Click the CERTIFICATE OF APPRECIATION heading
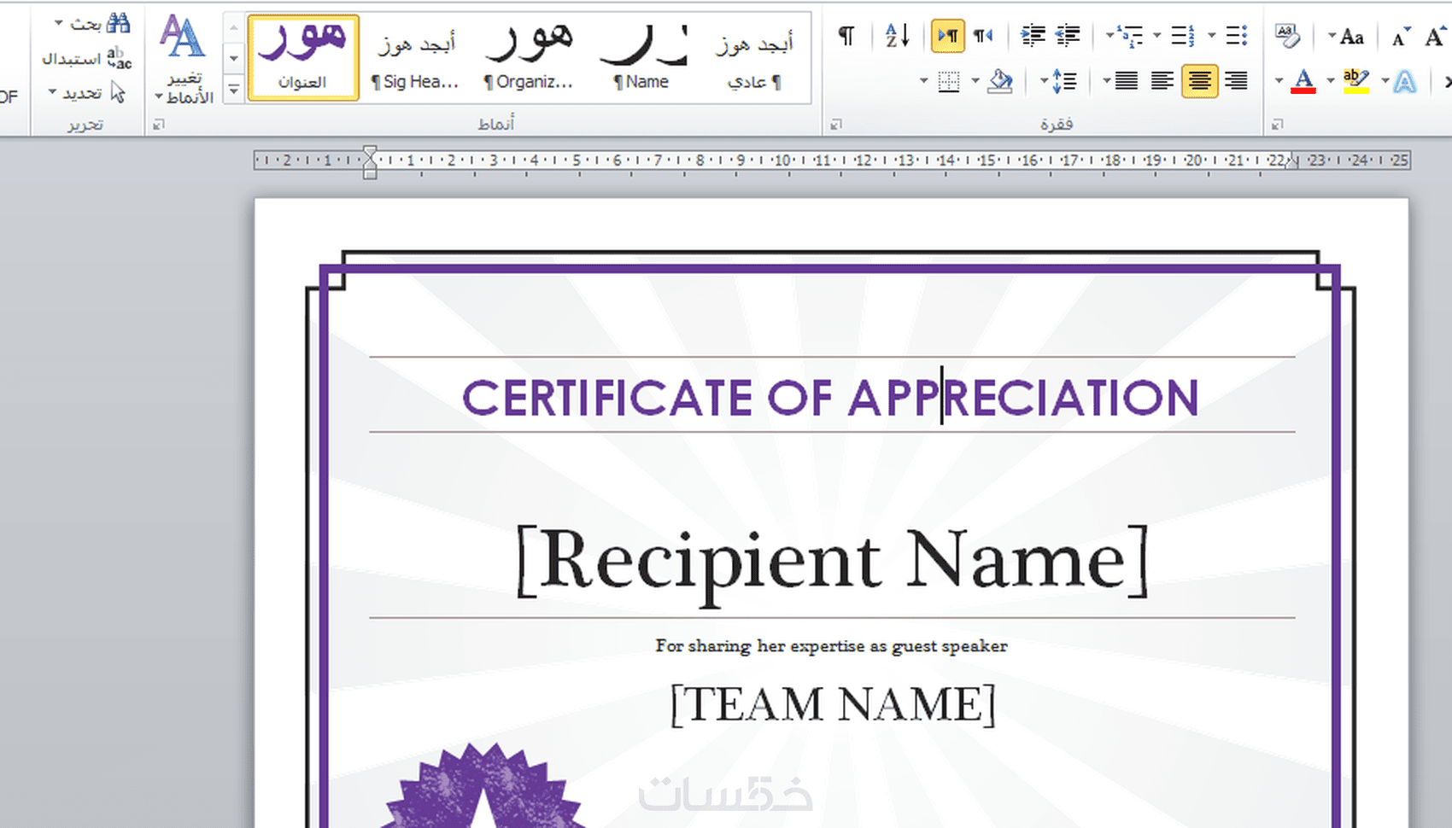 [x=831, y=398]
